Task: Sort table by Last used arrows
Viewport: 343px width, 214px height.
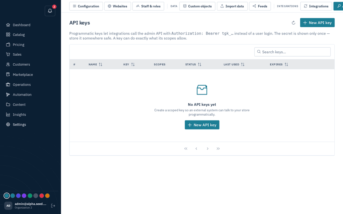Action: (x=243, y=64)
